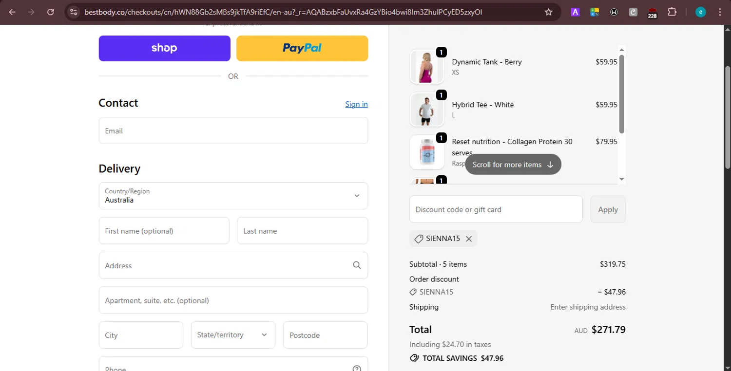Click the Hybrid Tee - White title
731x371 pixels.
(x=483, y=105)
